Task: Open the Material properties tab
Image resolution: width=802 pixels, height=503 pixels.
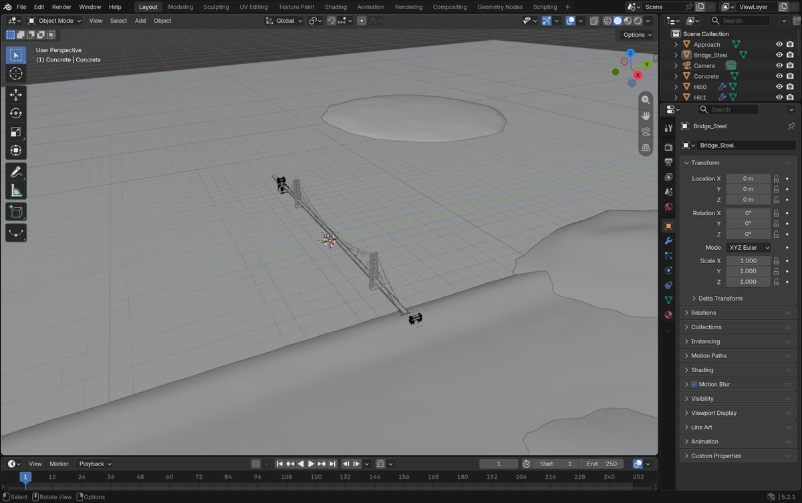Action: 668,315
